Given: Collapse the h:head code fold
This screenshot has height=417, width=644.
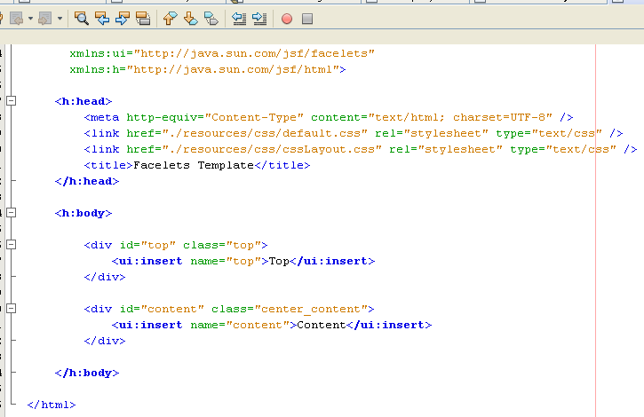Looking at the screenshot, I should click(12, 100).
